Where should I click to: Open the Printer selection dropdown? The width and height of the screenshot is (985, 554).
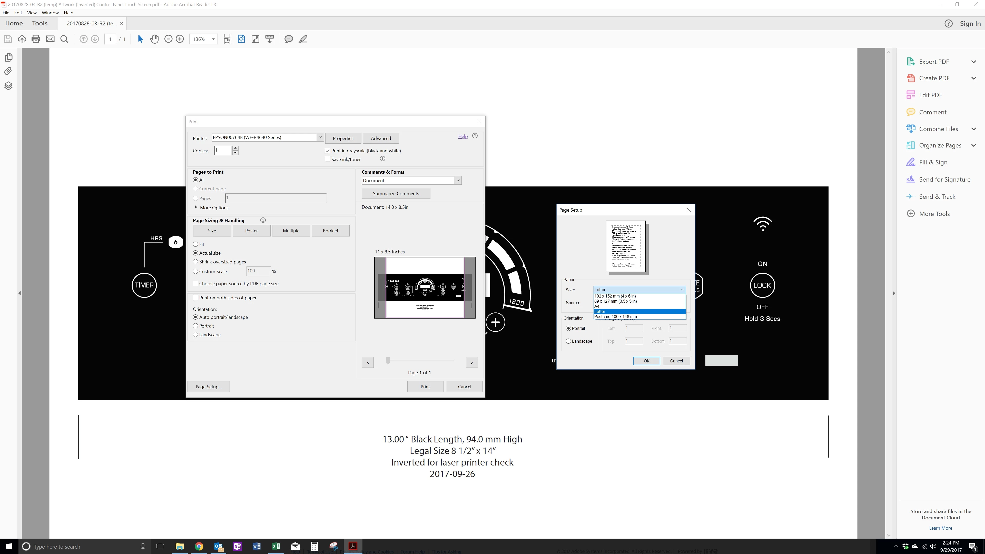coord(320,137)
